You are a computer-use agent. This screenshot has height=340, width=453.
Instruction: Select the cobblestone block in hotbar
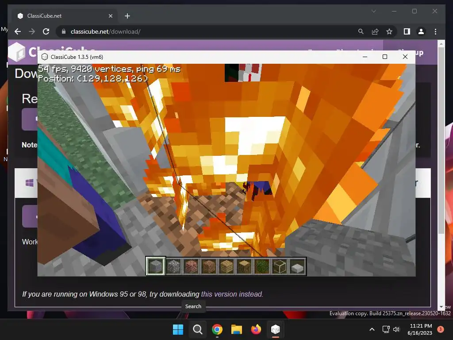coord(173,266)
